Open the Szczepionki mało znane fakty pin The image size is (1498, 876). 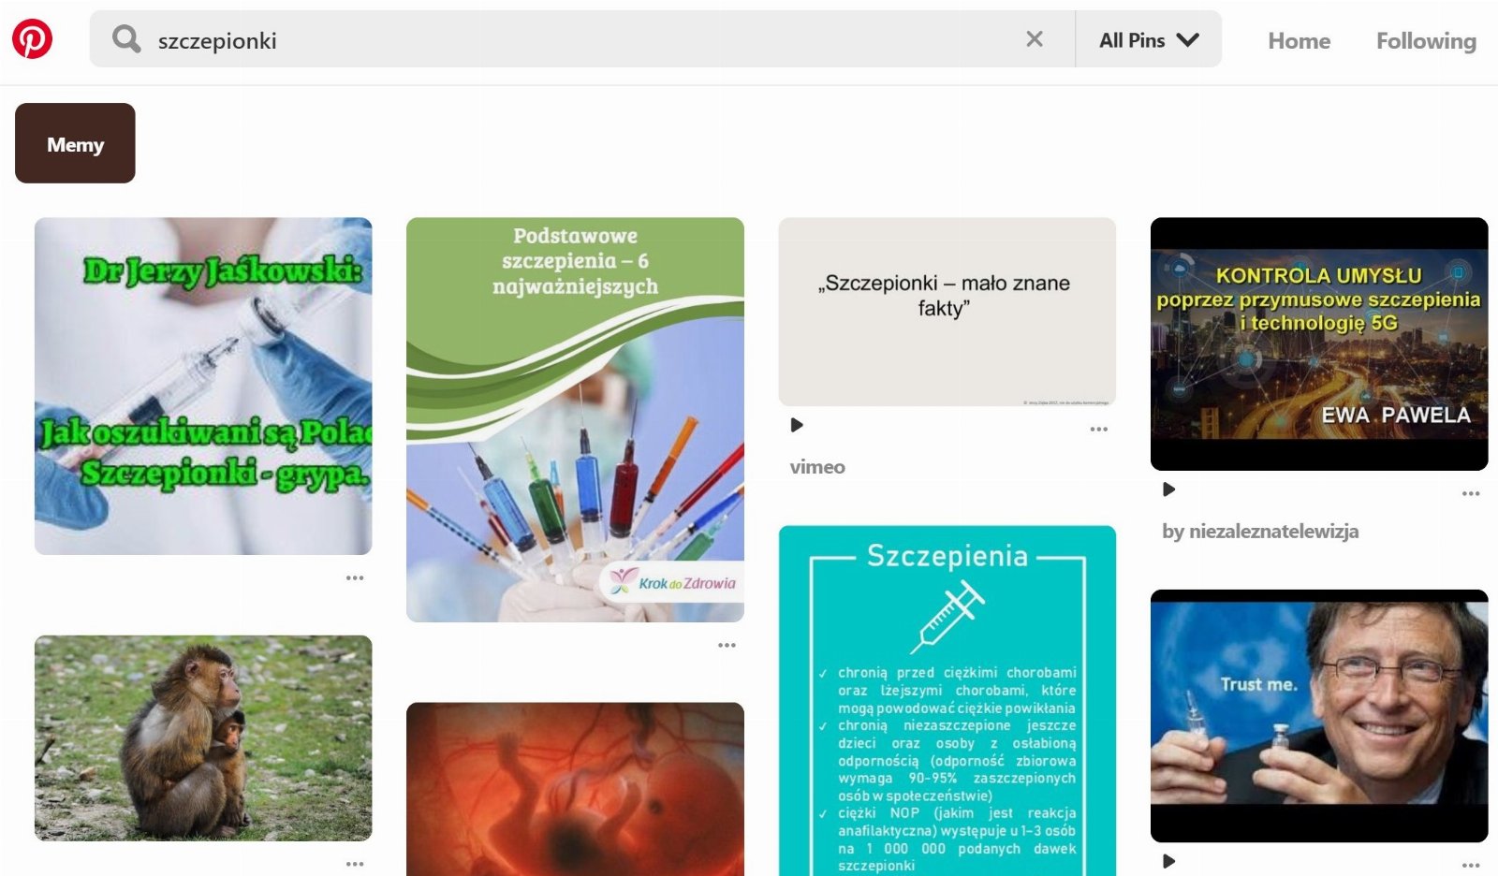(x=947, y=312)
